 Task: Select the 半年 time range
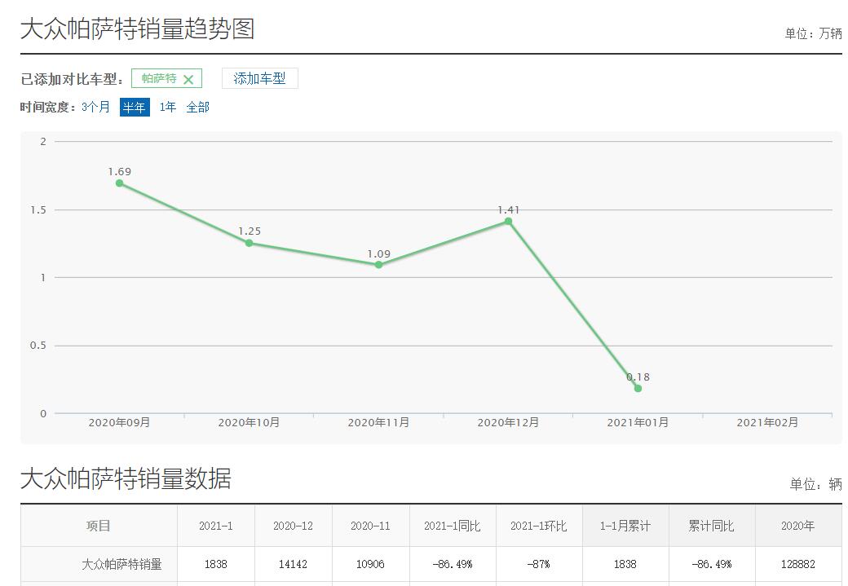coord(134,107)
